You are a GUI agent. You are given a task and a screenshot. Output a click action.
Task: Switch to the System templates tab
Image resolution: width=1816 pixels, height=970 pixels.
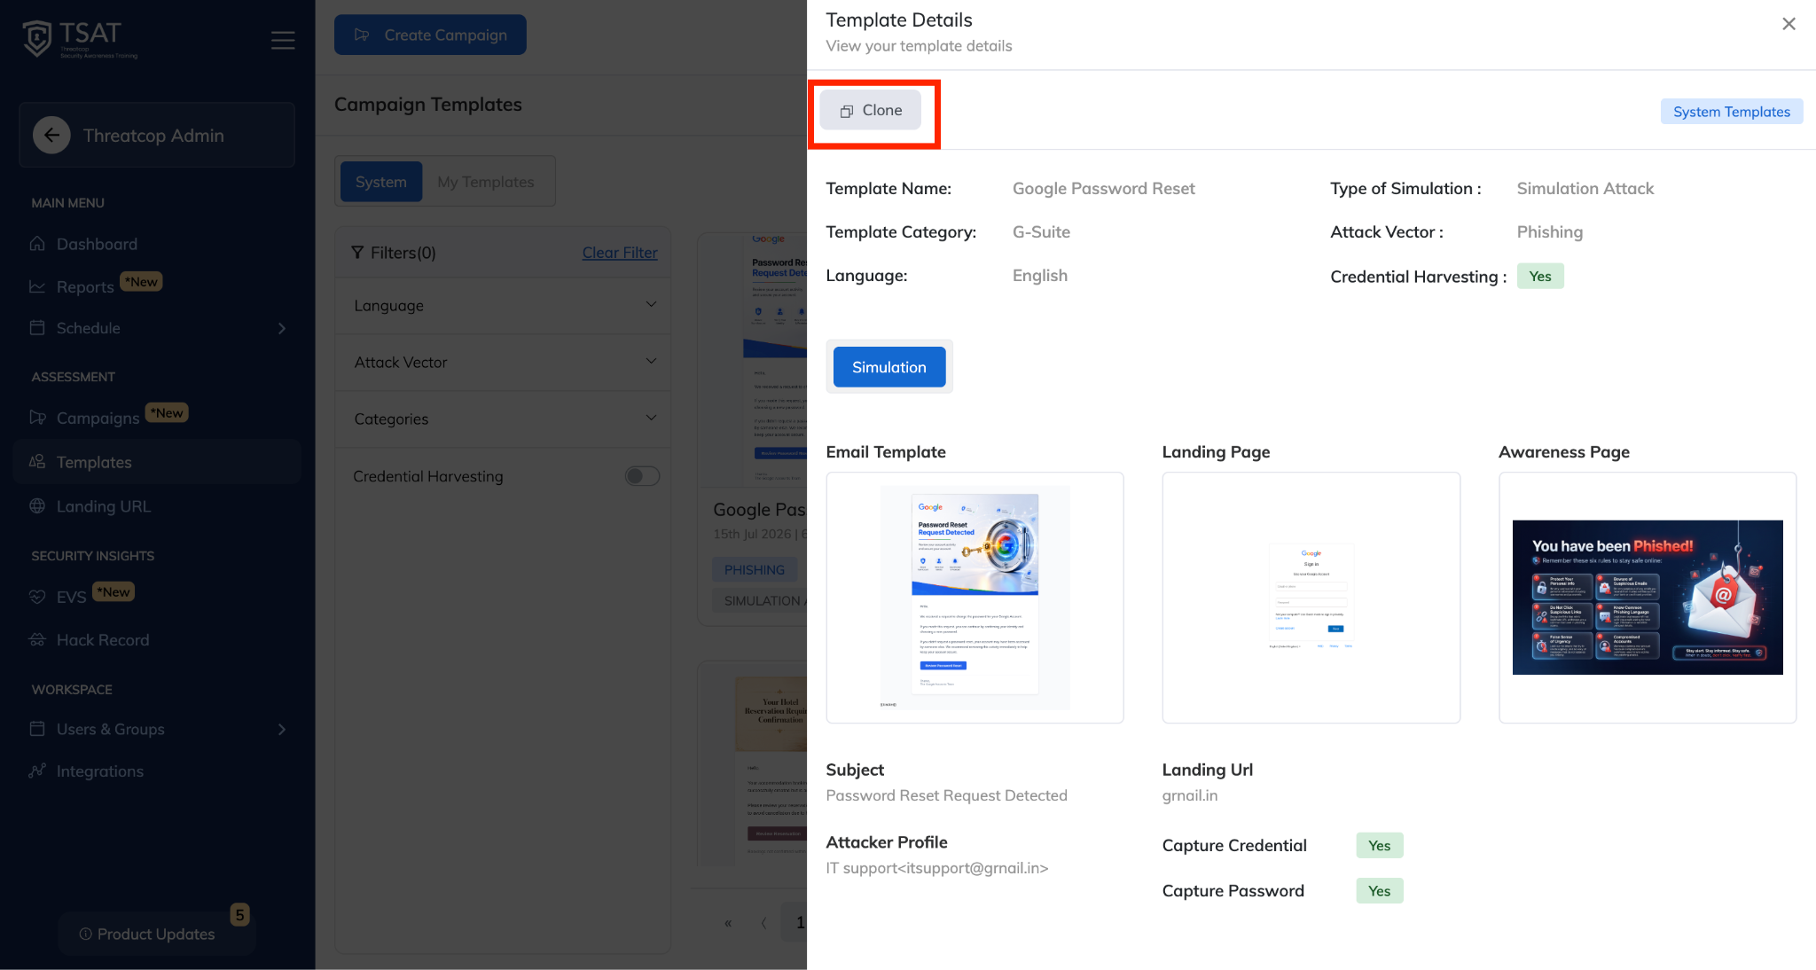tap(381, 182)
